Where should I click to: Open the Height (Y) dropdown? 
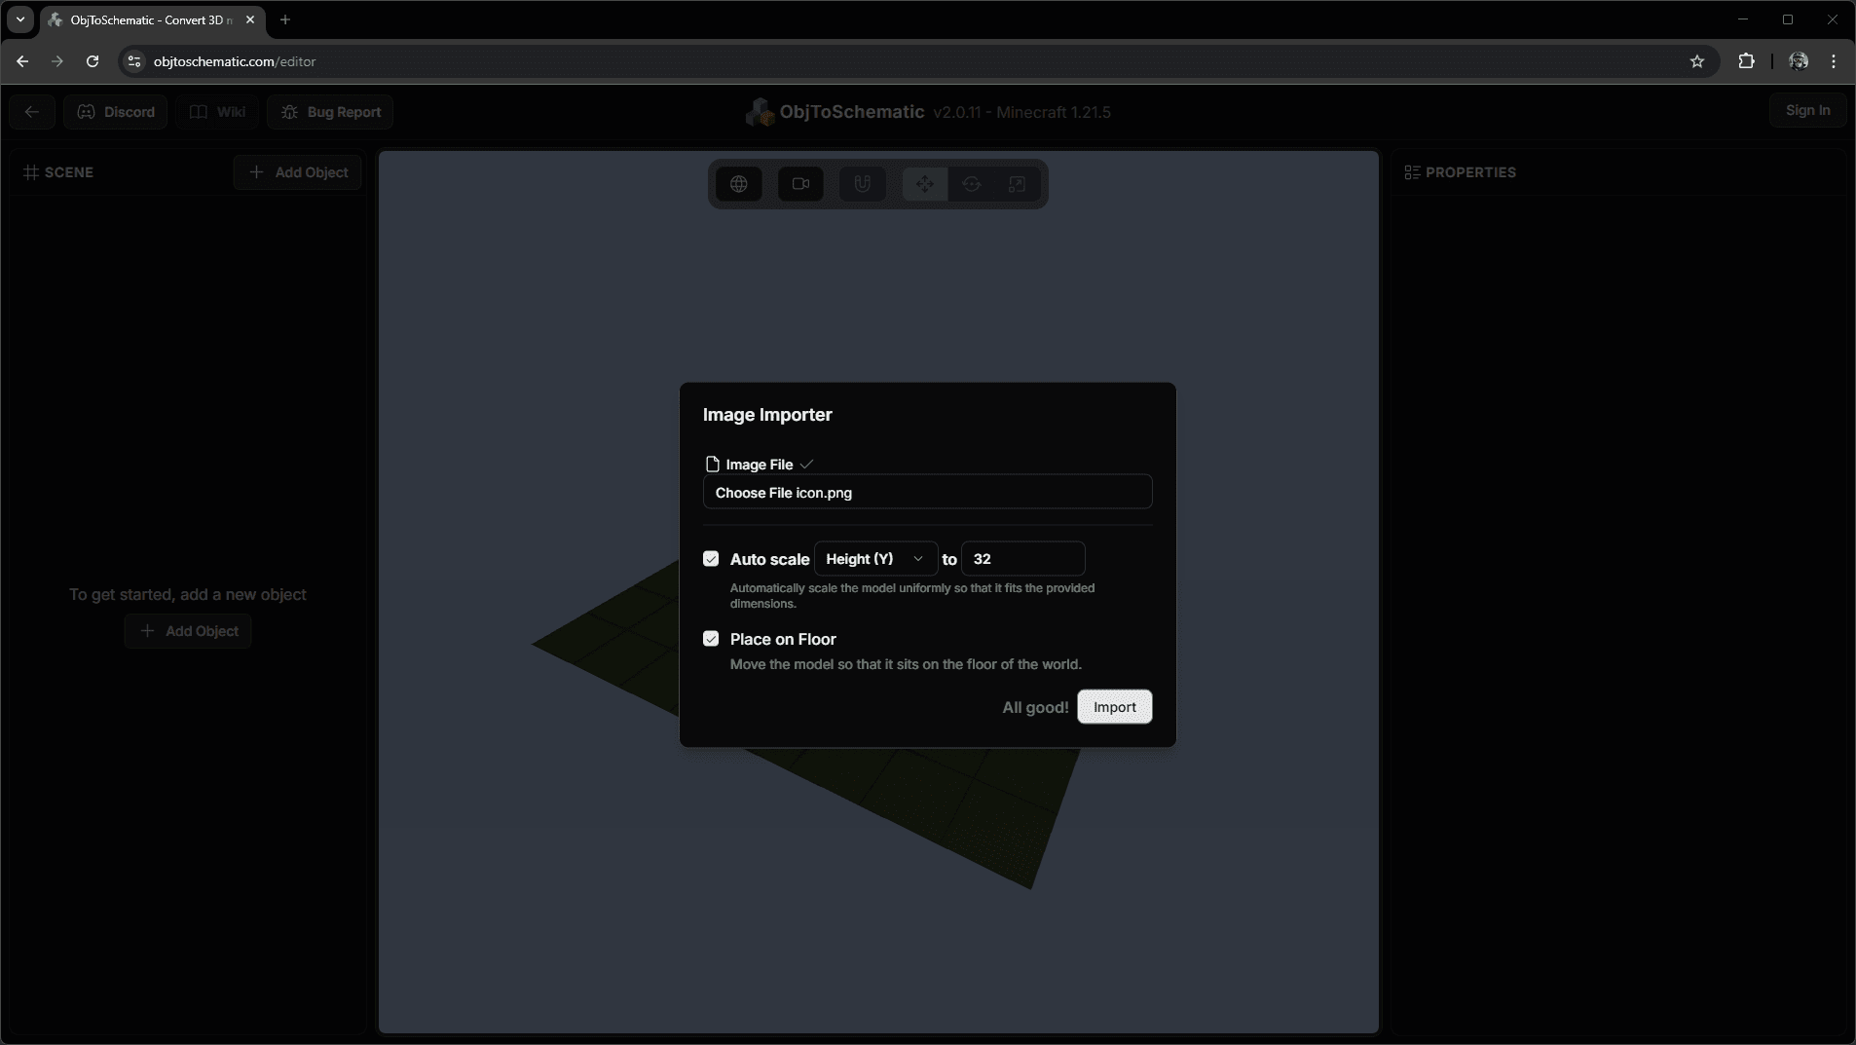tap(875, 559)
